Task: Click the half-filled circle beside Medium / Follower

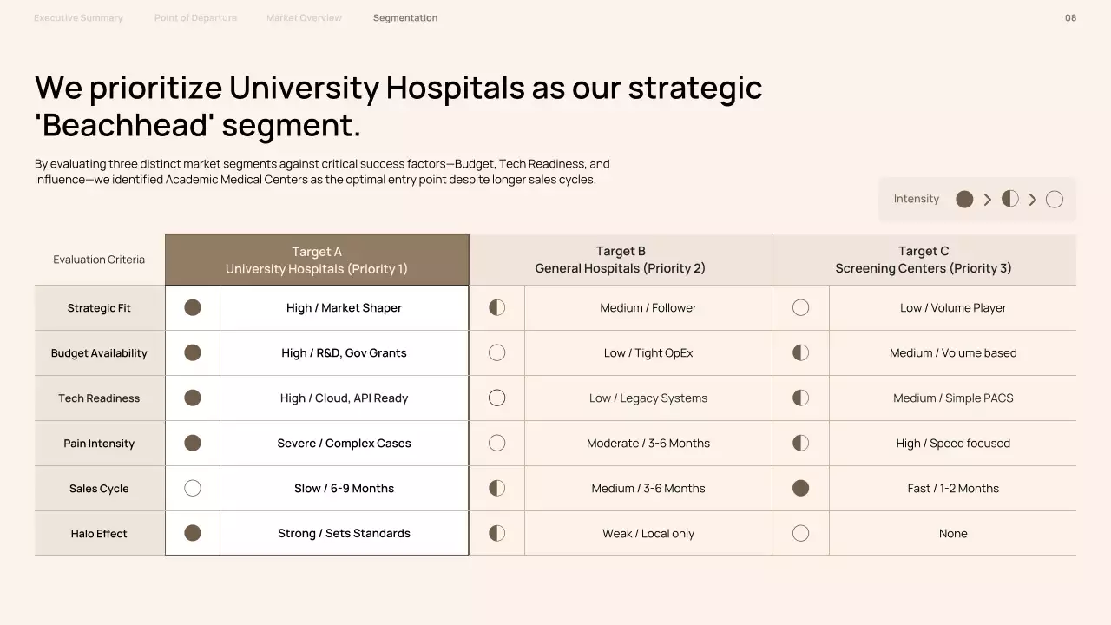Action: (x=496, y=307)
